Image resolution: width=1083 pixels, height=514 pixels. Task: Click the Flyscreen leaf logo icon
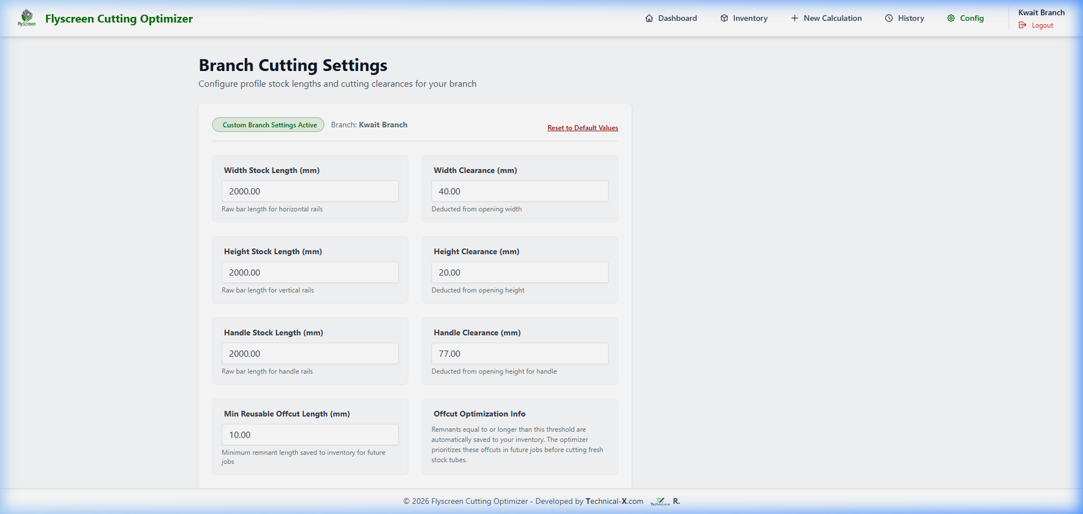pos(27,18)
